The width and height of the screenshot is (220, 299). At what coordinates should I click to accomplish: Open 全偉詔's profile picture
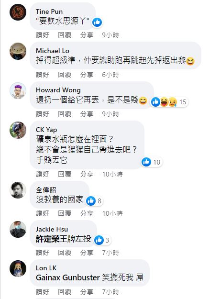click(x=18, y=190)
